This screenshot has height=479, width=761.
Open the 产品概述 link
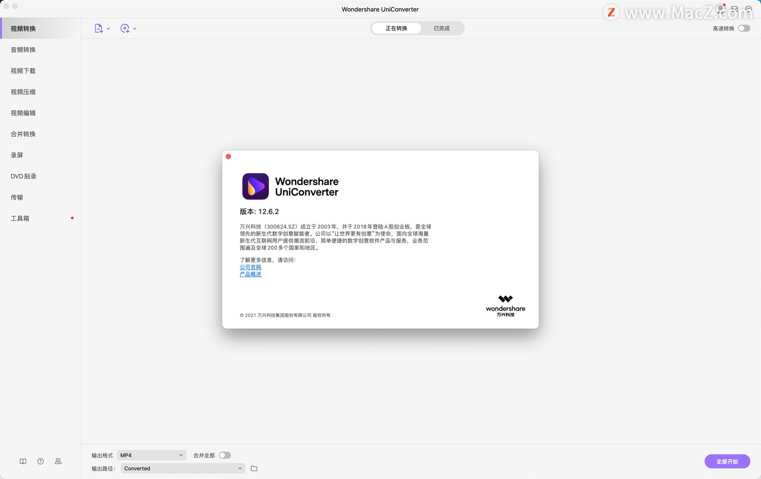(x=250, y=274)
